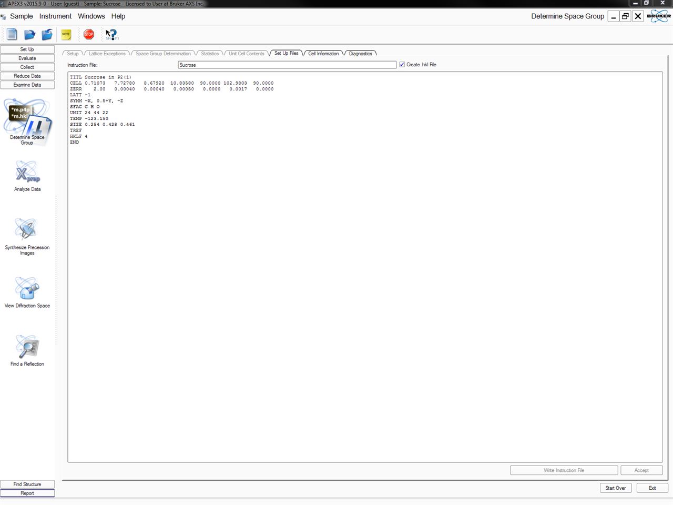Switch to the Statistics tab
673x505 pixels.
pyautogui.click(x=210, y=54)
